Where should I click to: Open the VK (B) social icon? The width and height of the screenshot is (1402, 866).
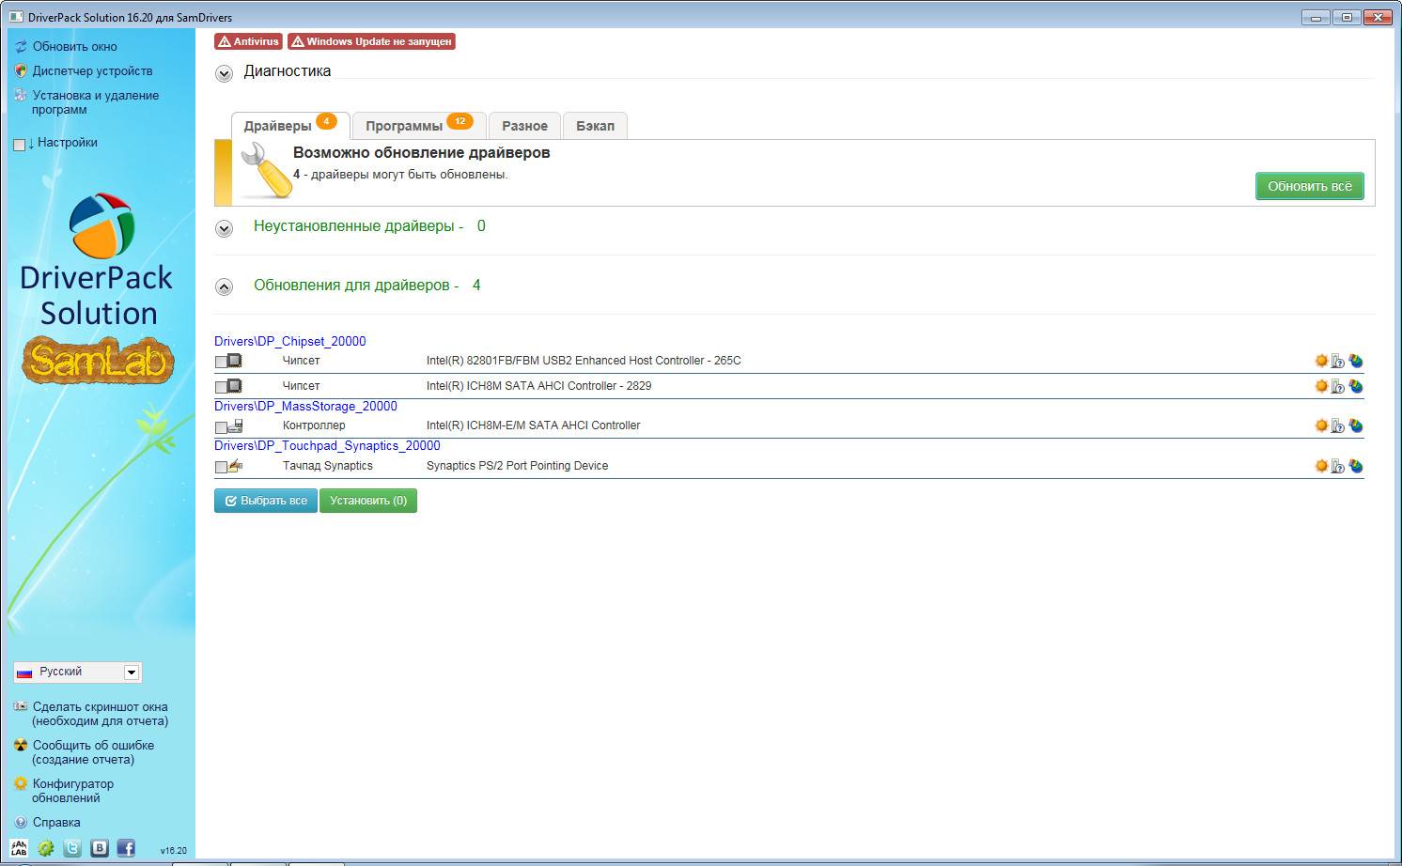[100, 848]
